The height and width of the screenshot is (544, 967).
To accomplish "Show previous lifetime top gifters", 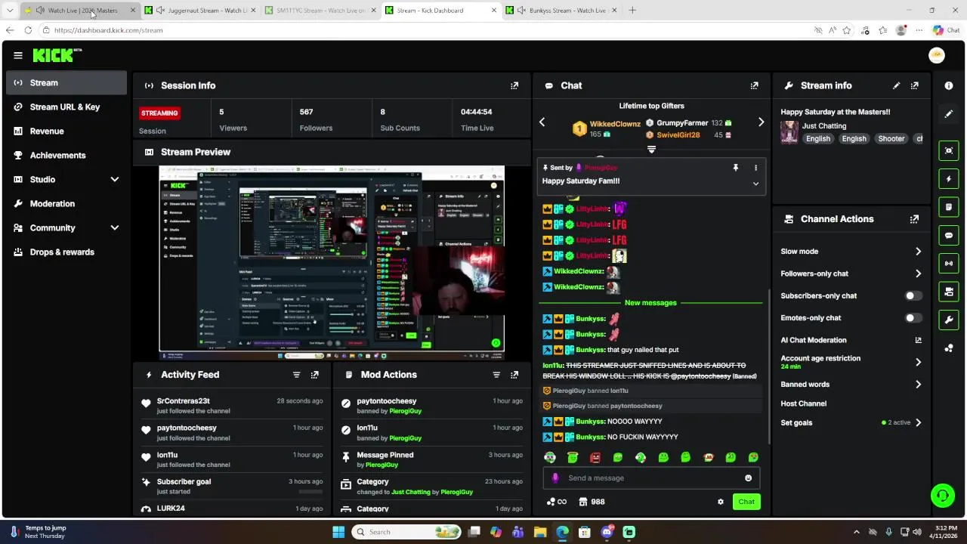I will pyautogui.click(x=542, y=122).
